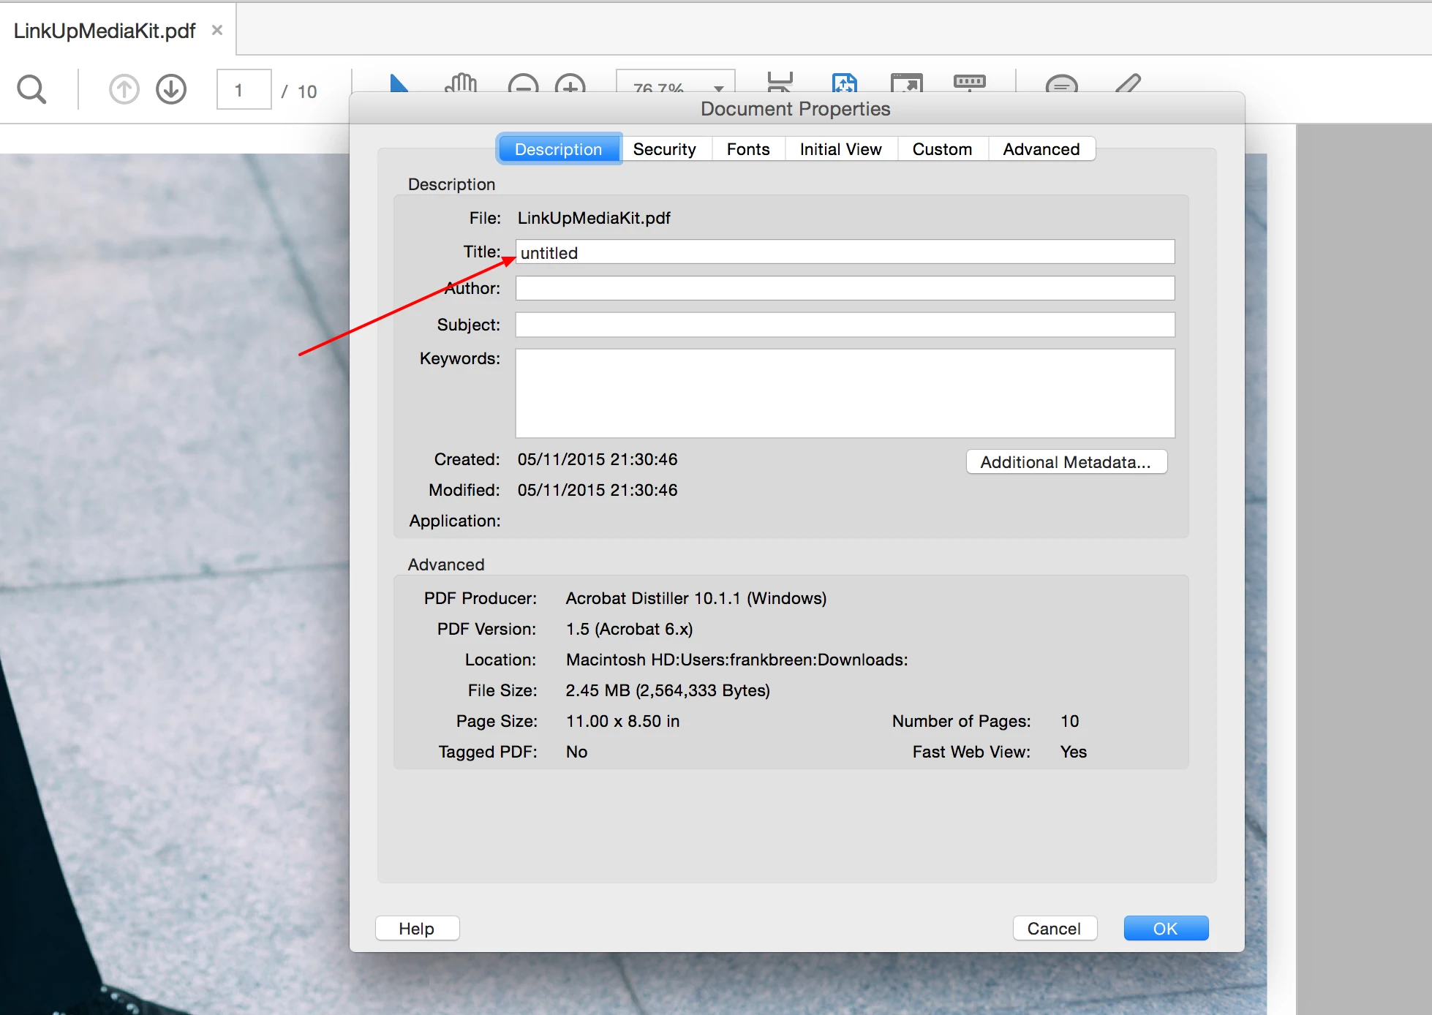Click the zoom out minus icon

[523, 83]
